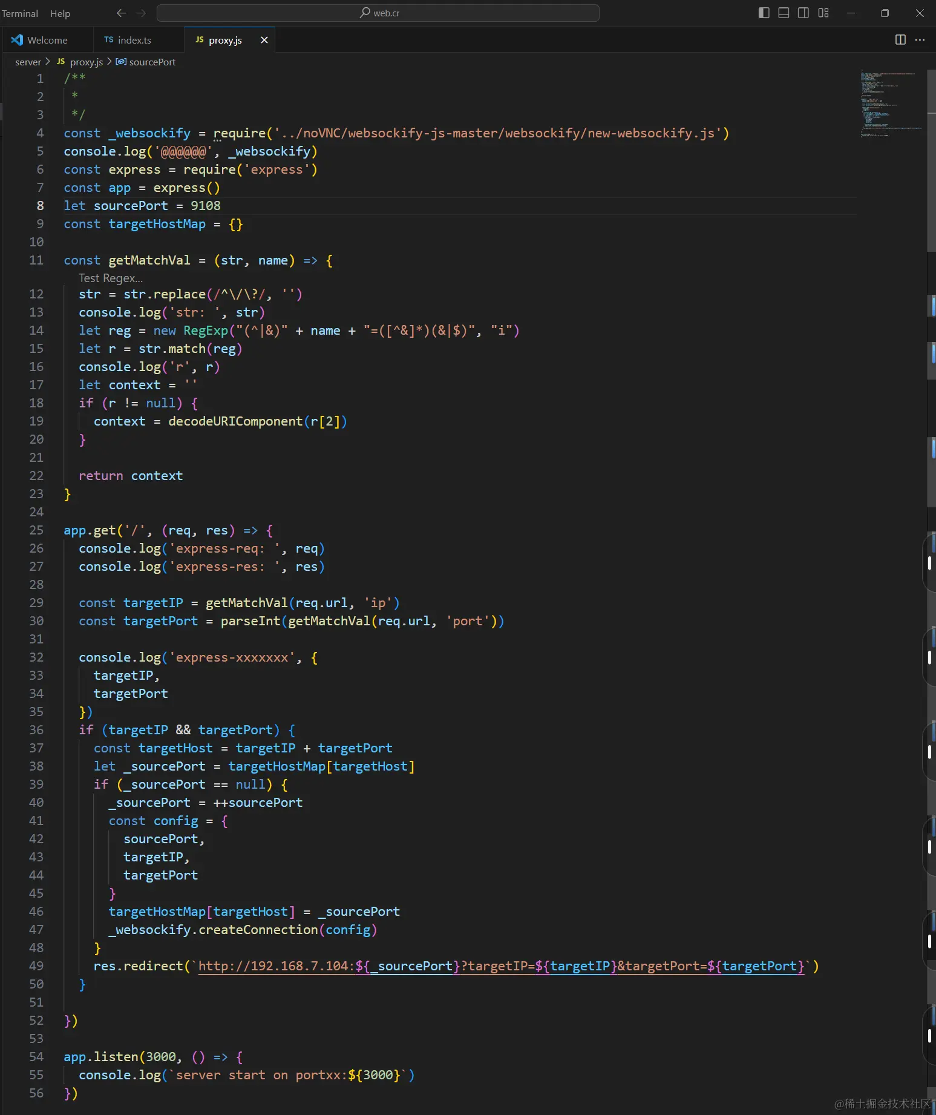
Task: Click 'targetHostMap' on line 9
Action: [157, 224]
